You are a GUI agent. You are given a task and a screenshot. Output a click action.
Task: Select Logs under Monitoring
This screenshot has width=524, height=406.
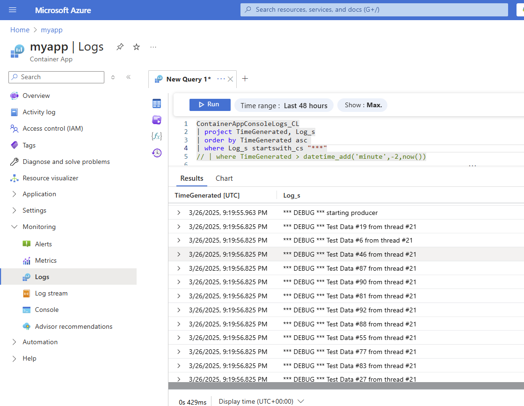pyautogui.click(x=68, y=277)
